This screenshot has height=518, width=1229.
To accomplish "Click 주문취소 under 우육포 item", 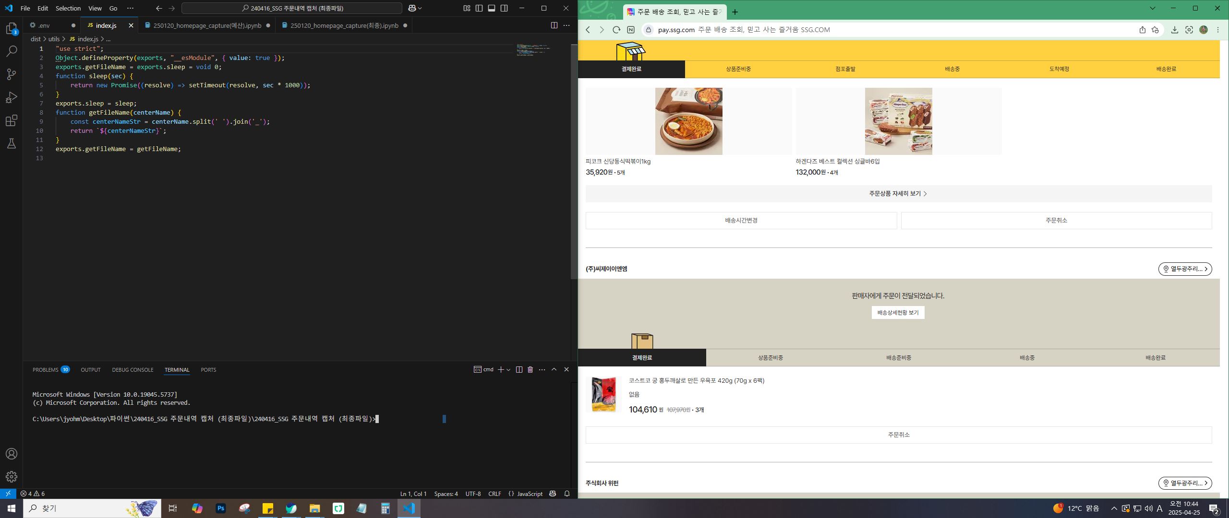I will tap(898, 435).
